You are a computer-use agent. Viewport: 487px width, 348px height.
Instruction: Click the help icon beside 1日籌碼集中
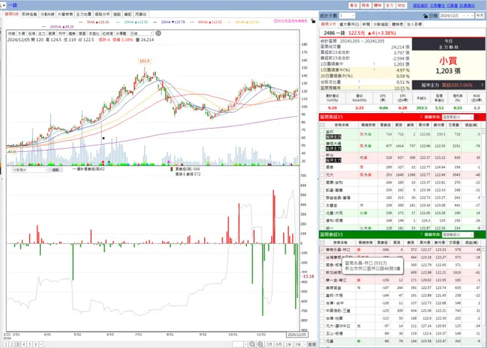point(374,64)
